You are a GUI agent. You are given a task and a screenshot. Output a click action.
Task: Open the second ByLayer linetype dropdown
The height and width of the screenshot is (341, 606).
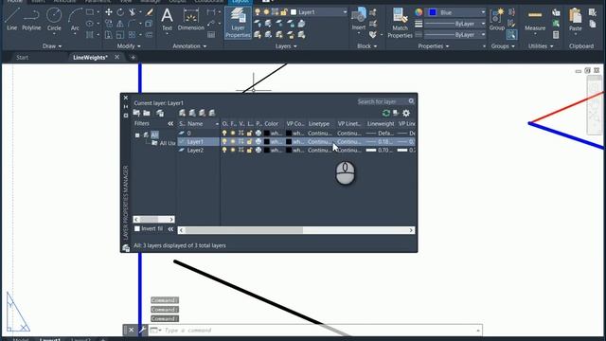click(x=483, y=35)
